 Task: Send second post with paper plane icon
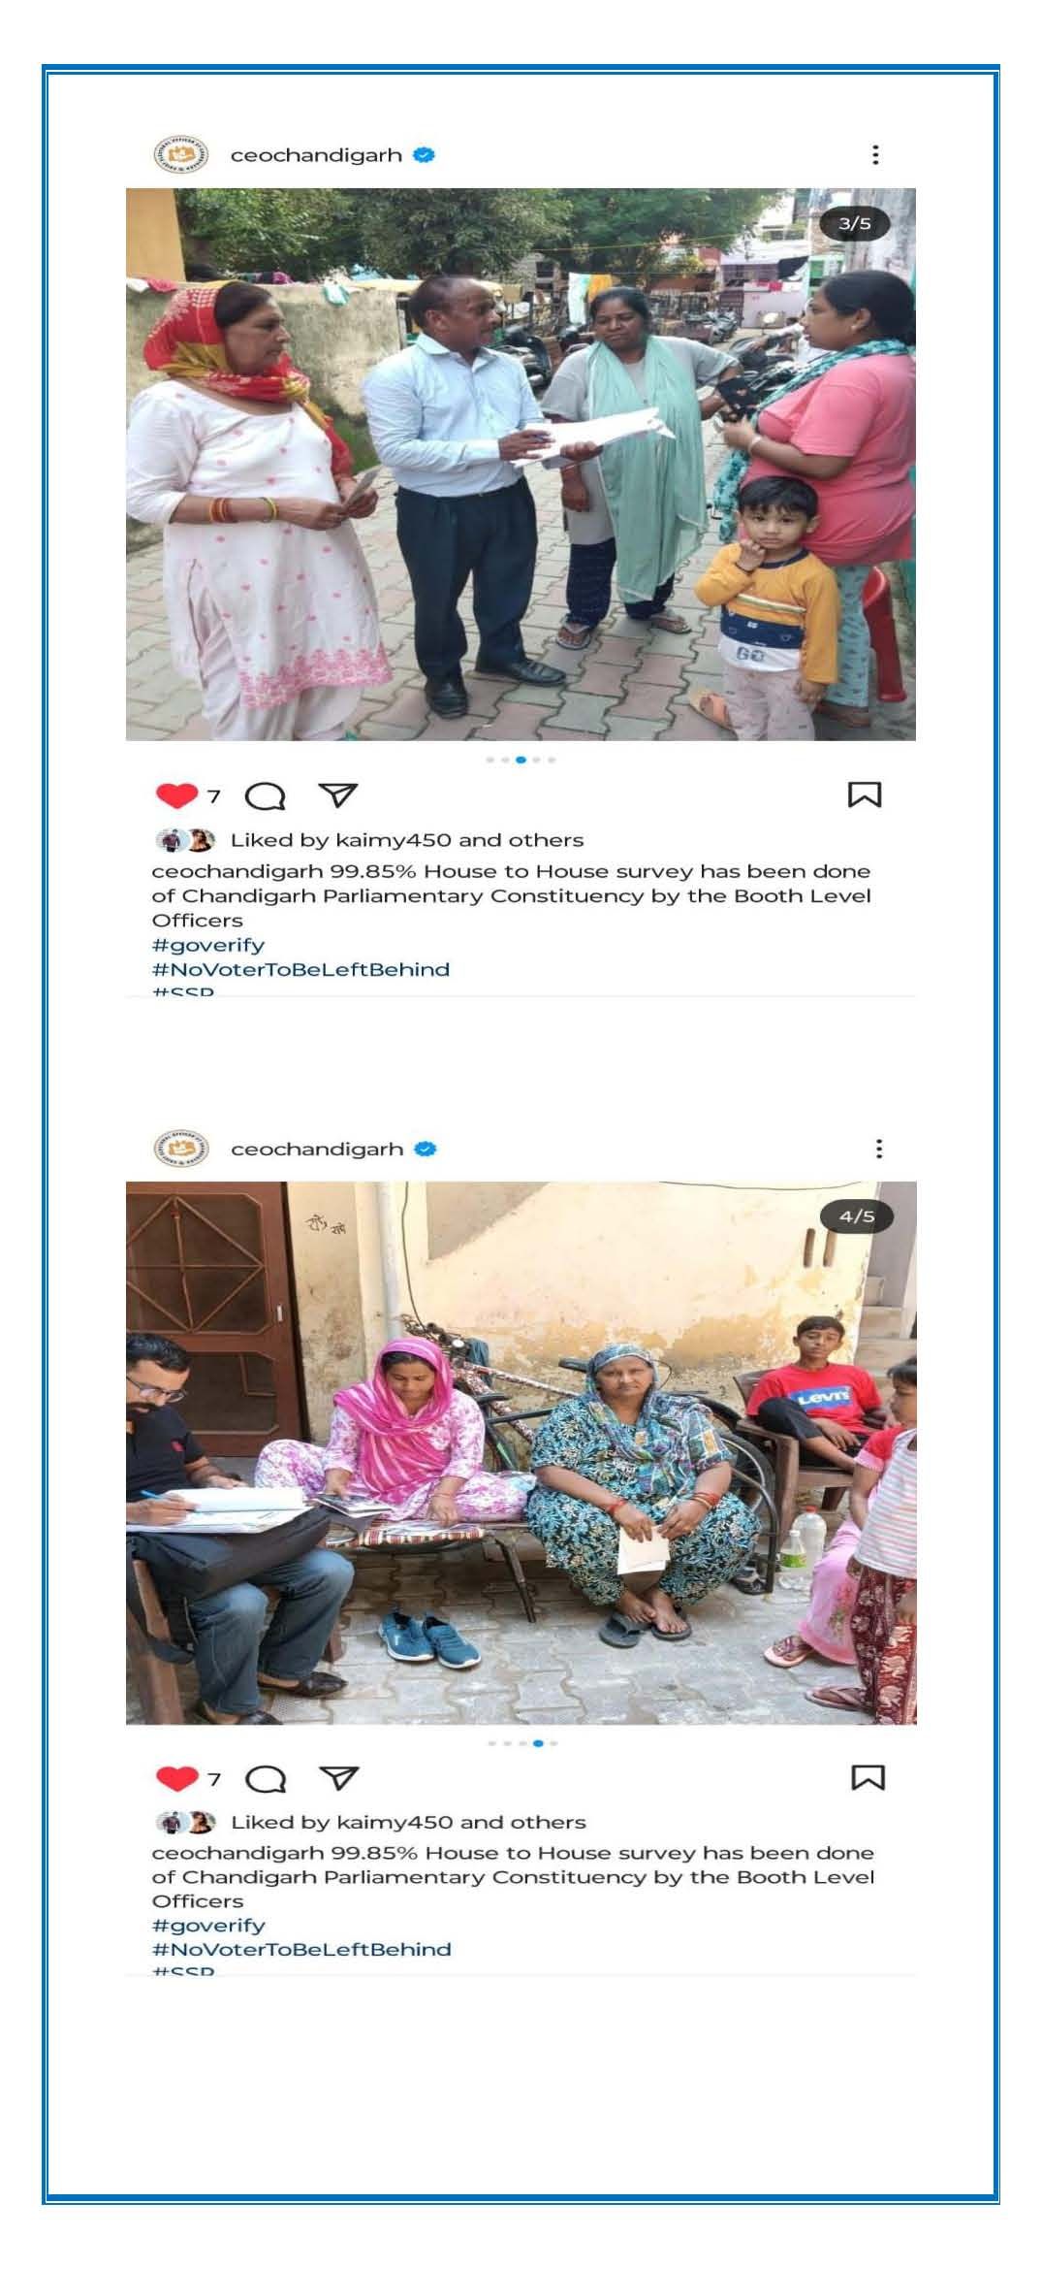pyautogui.click(x=338, y=1778)
